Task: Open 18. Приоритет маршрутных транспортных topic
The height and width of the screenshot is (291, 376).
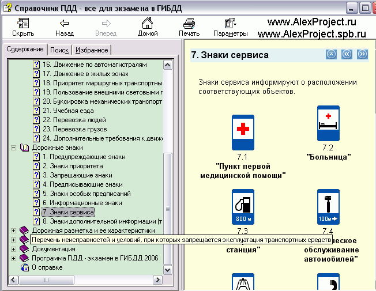Action: tap(103, 83)
